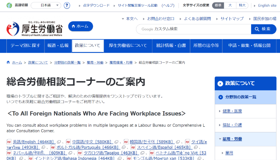The image size is (280, 160).
Task: Open 政策について menu tab
Action: click(x=88, y=46)
